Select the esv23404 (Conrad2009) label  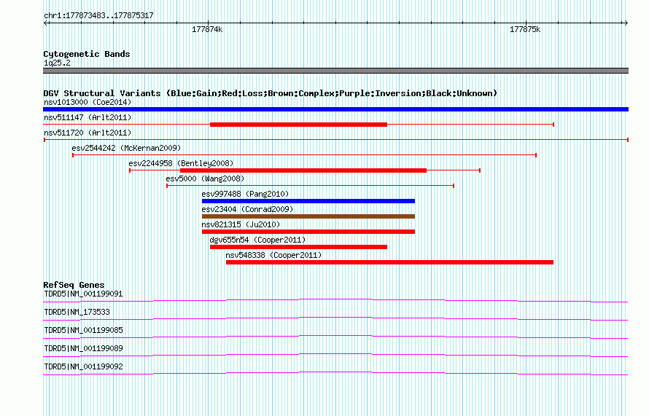point(247,209)
